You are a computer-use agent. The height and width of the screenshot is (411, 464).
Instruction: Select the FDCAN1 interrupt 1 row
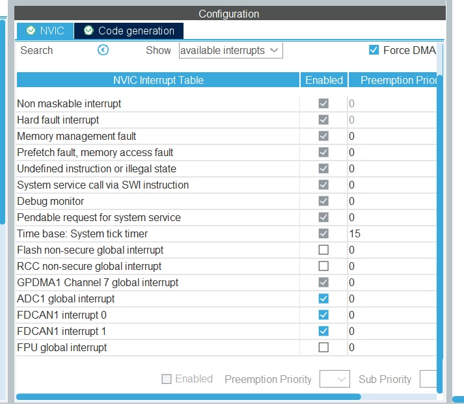click(x=226, y=332)
